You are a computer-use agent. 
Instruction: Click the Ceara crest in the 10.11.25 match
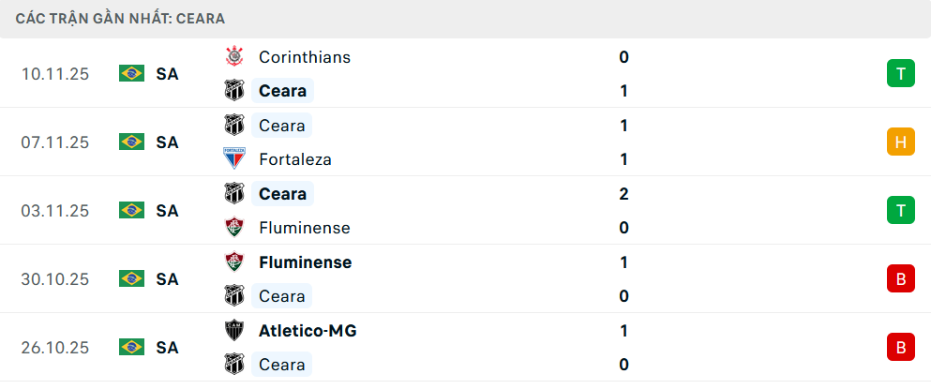point(233,91)
